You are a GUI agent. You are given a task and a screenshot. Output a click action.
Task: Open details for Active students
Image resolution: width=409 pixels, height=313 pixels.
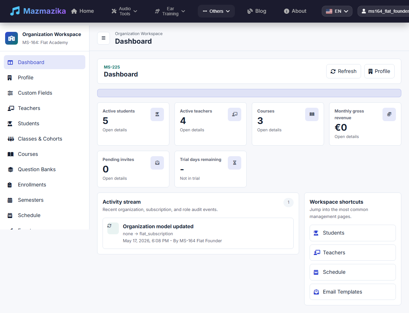115,130
